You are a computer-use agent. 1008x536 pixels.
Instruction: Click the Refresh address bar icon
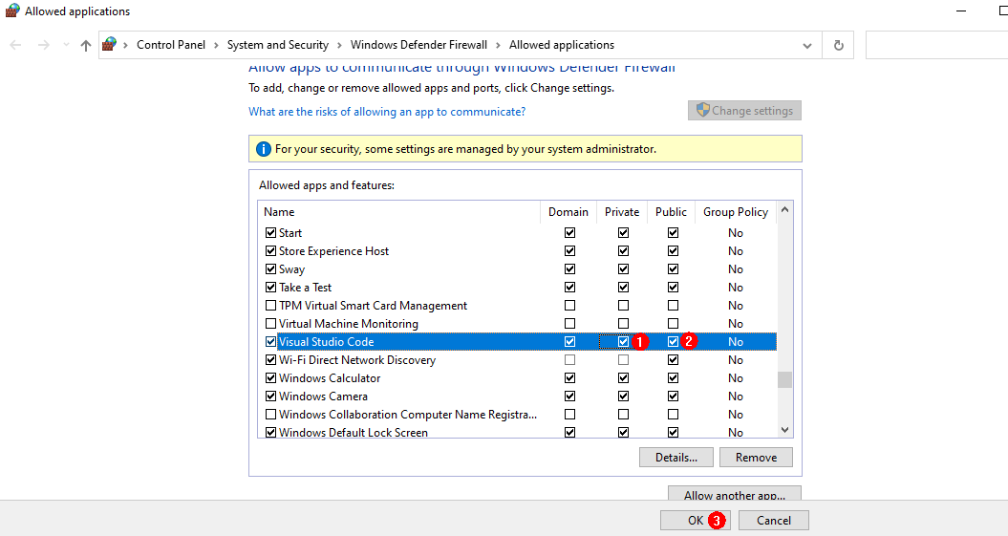pos(838,45)
